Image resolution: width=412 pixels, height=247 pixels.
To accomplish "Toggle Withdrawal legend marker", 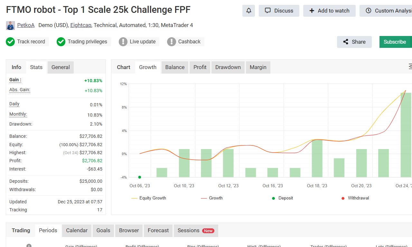I will click(355, 198).
